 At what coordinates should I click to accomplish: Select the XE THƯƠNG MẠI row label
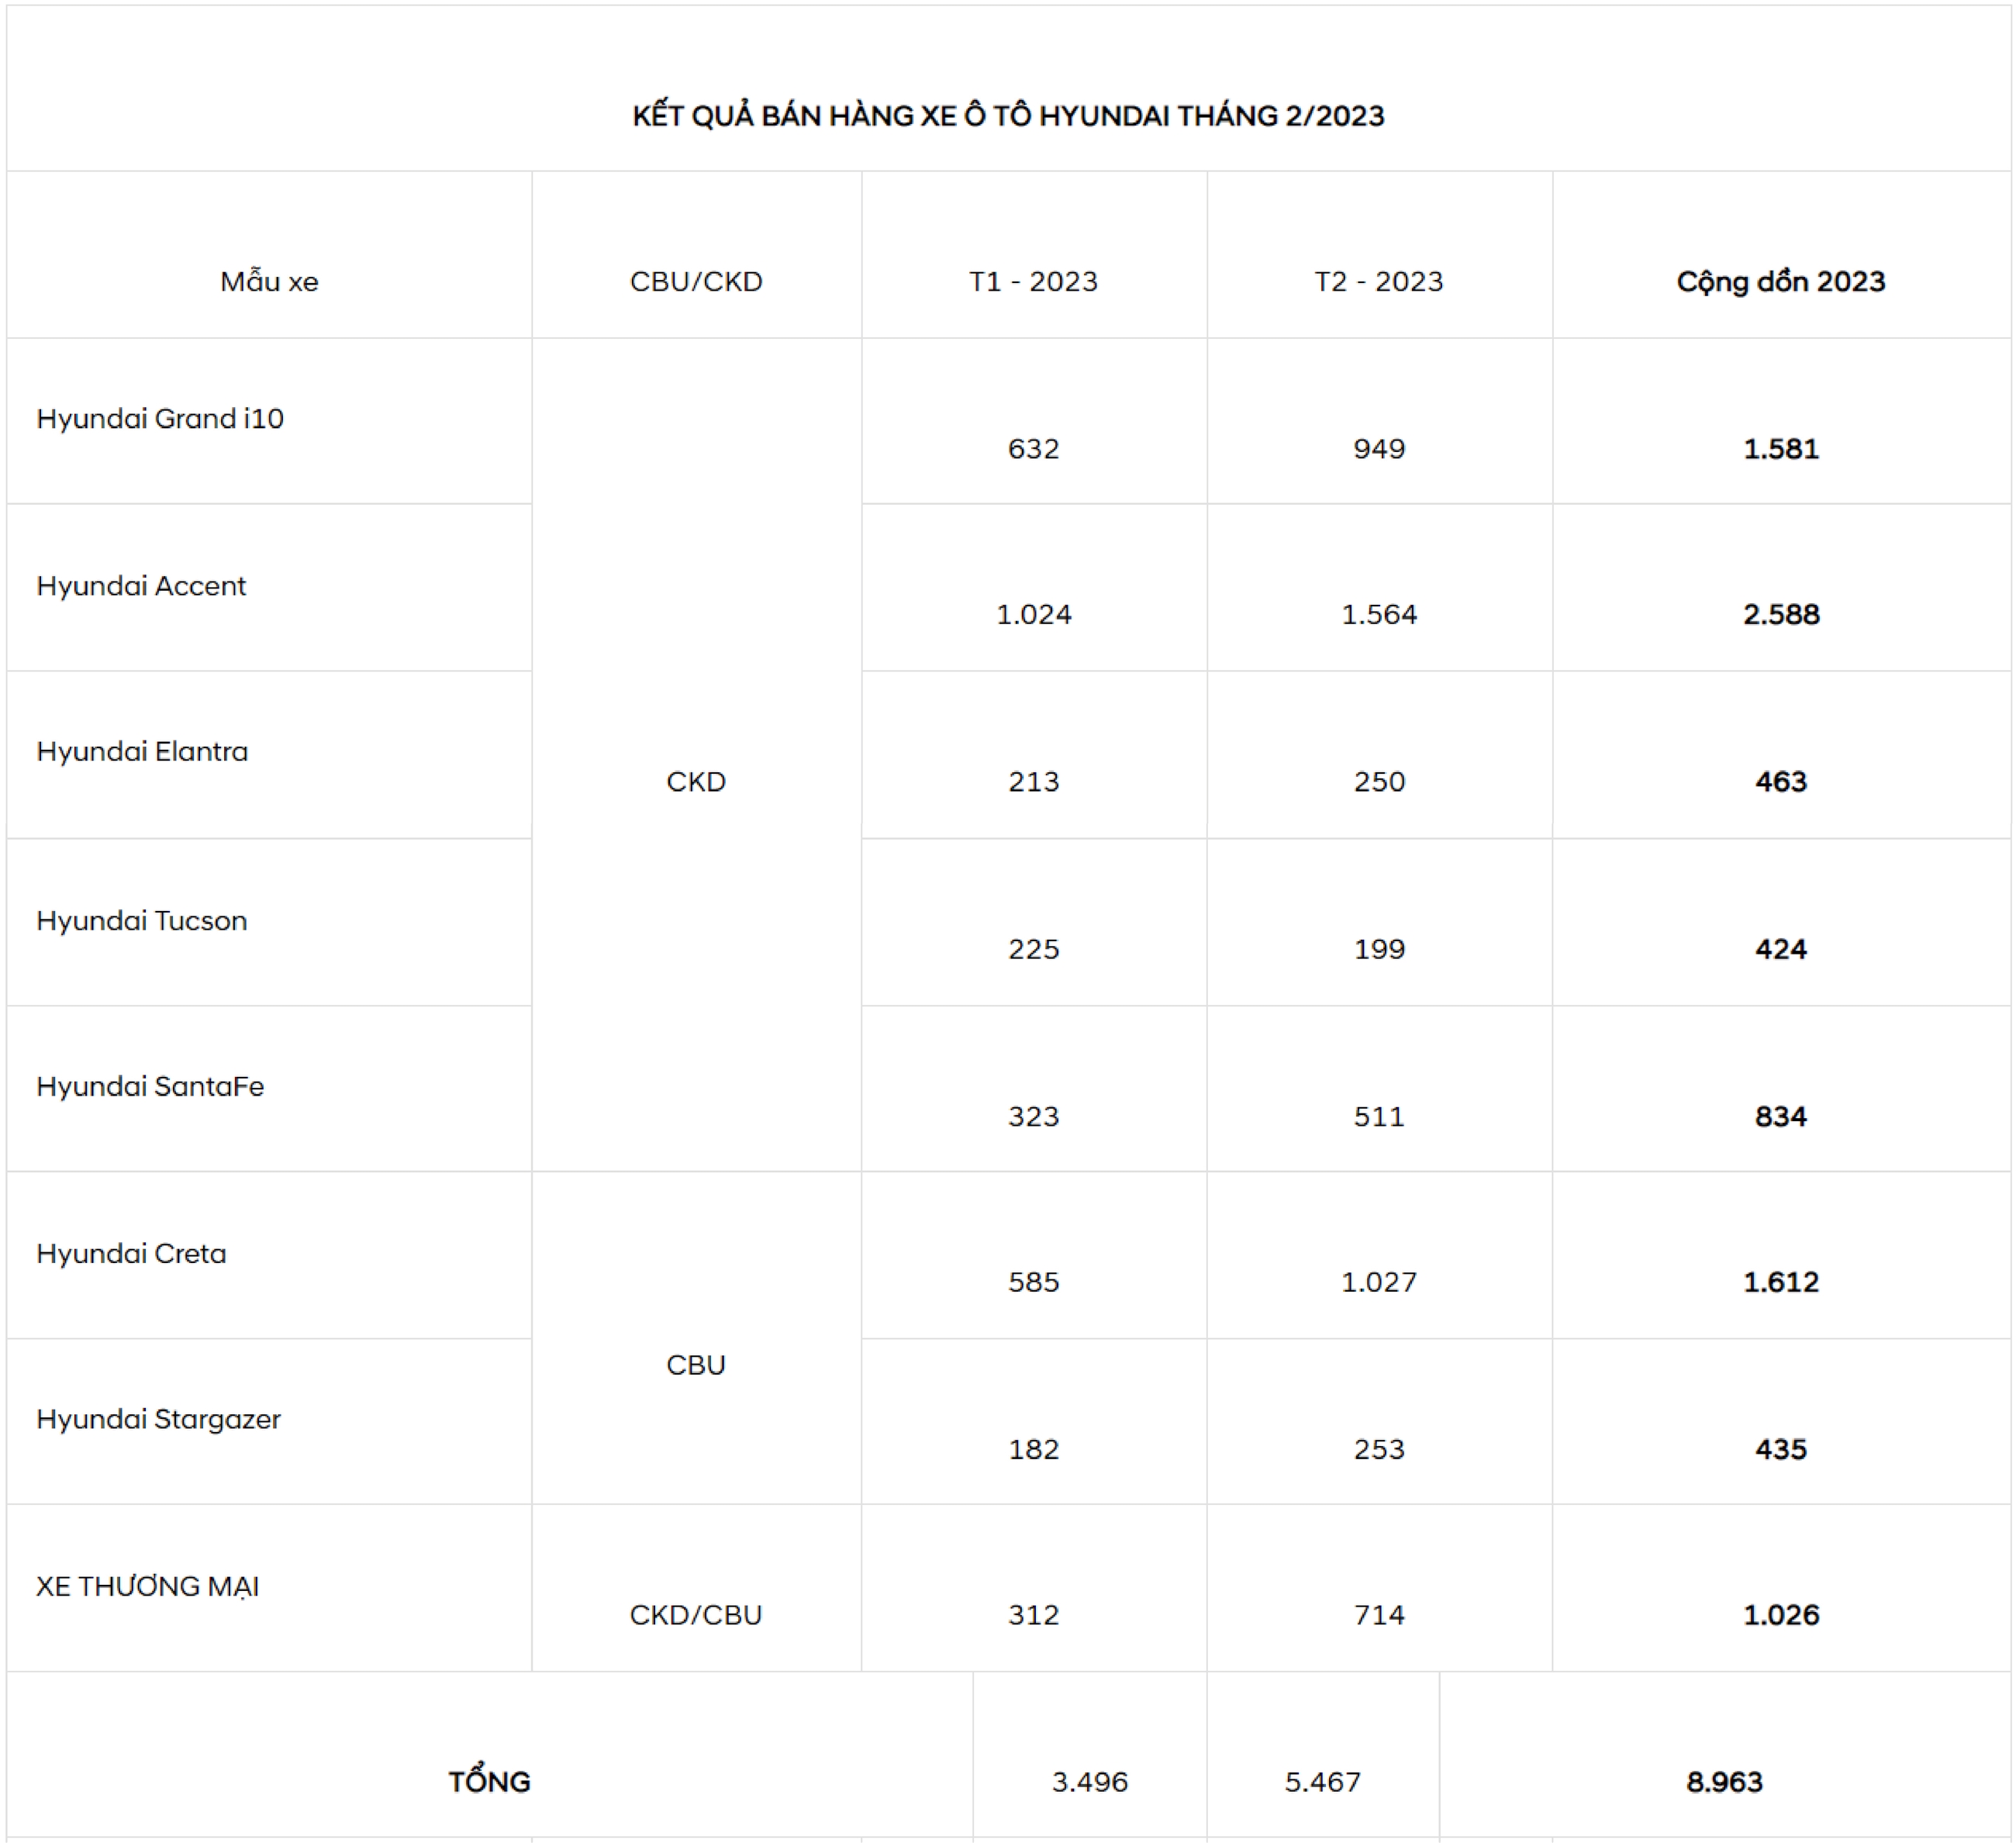click(x=147, y=1586)
